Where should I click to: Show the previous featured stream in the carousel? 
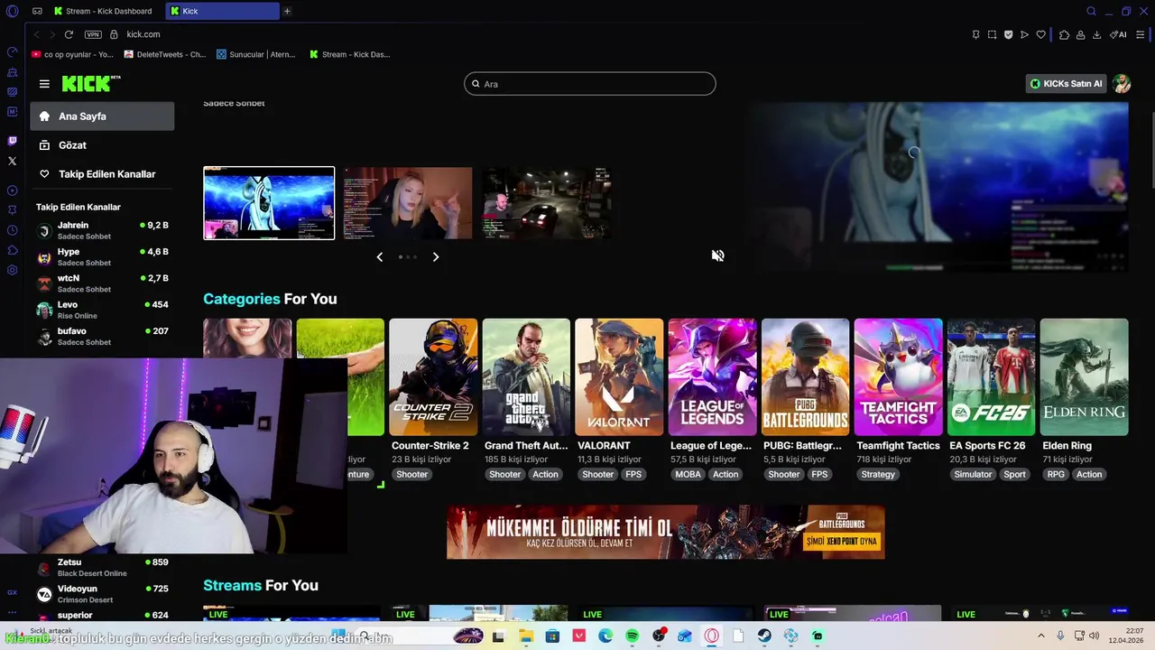point(380,257)
